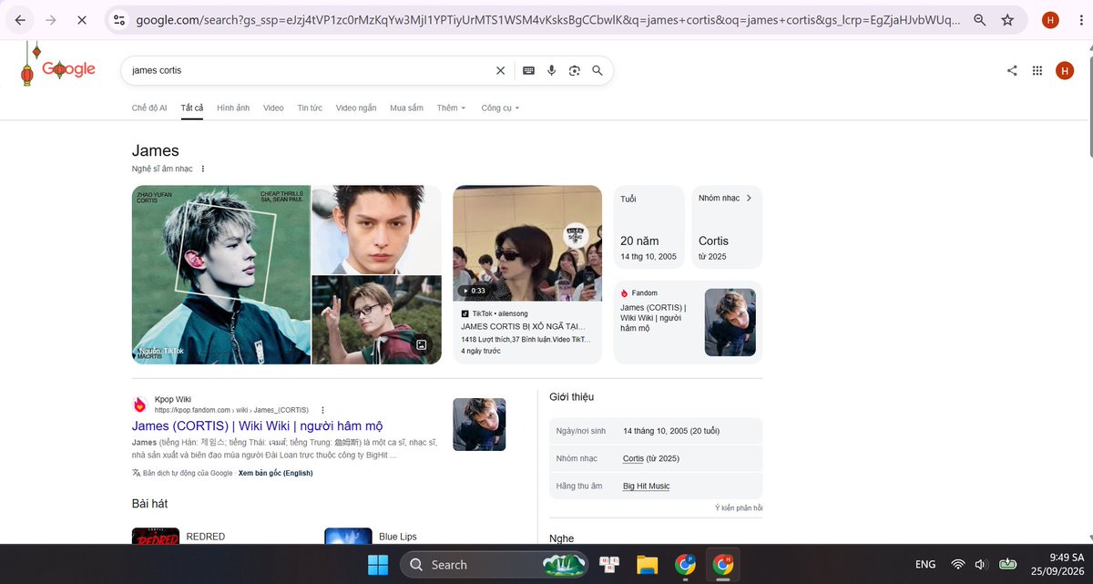The width and height of the screenshot is (1093, 584).
Task: Open the Cortis group link in Giới thiệu
Action: 635,458
